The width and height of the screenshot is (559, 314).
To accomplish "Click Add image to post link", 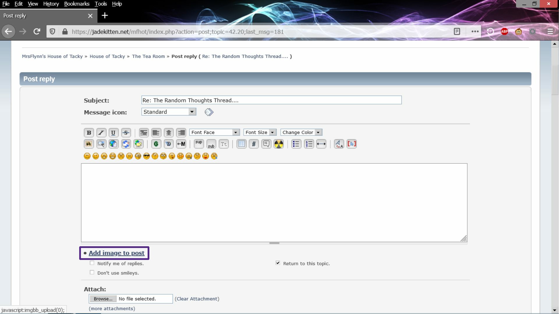I will coord(116,253).
